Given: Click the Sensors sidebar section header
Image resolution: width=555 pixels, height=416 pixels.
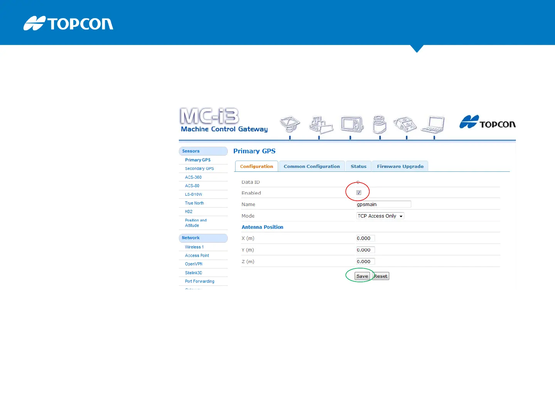Looking at the screenshot, I should point(203,151).
